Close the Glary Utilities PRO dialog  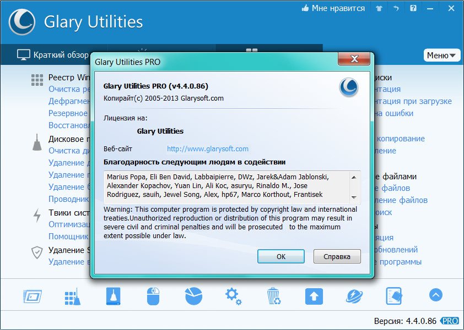tap(354, 58)
